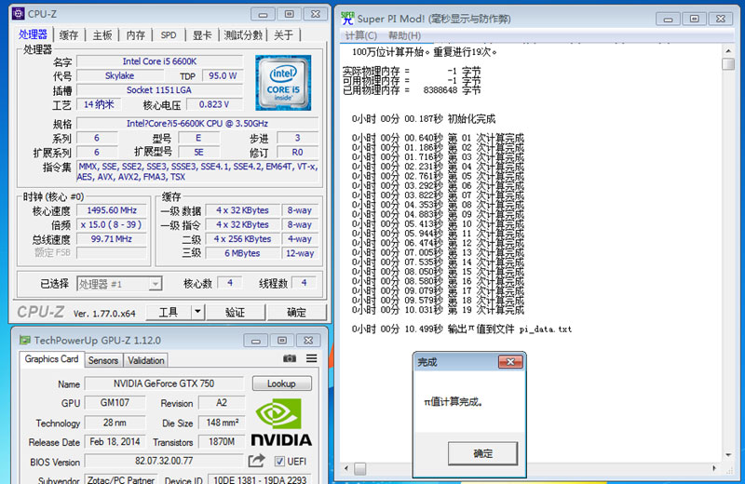Click the horizontal scrollbar right arrow
Screen dimensions: 745x484
[x=714, y=468]
